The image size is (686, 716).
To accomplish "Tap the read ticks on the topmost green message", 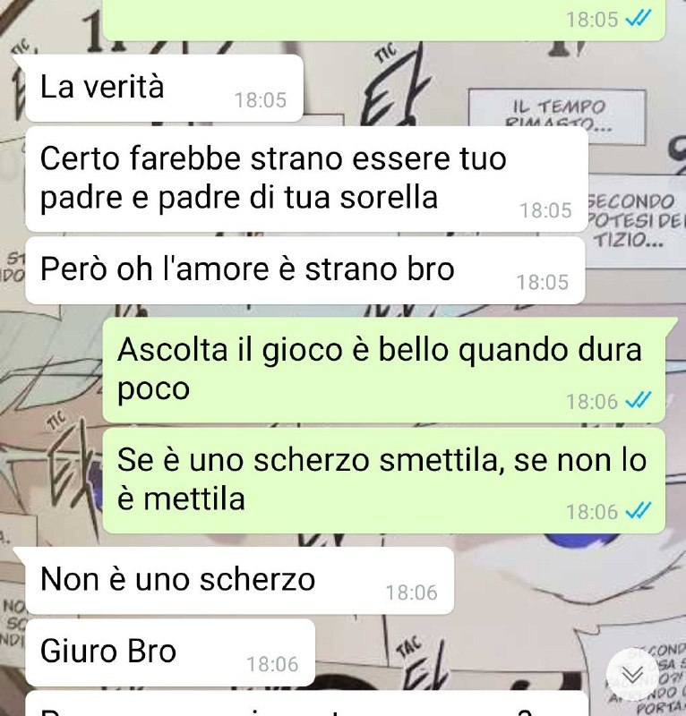I will click(638, 19).
